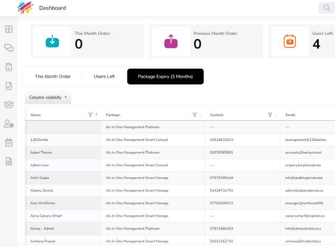335x247 pixels.
Task: Click contact number 07702009572
Action: [221, 203]
